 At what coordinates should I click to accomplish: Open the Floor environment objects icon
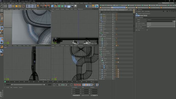click(69, 6)
